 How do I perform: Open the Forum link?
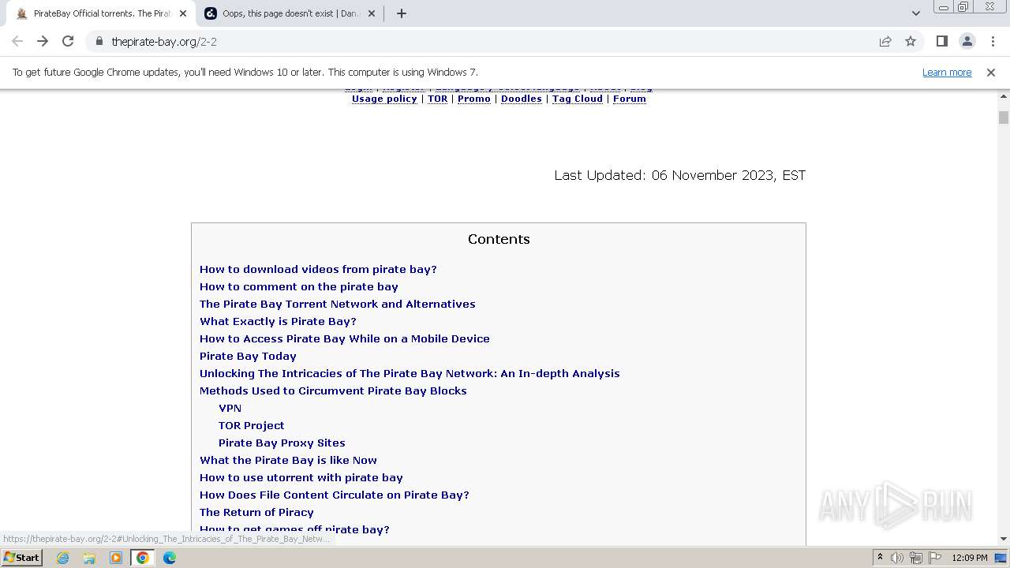(630, 99)
